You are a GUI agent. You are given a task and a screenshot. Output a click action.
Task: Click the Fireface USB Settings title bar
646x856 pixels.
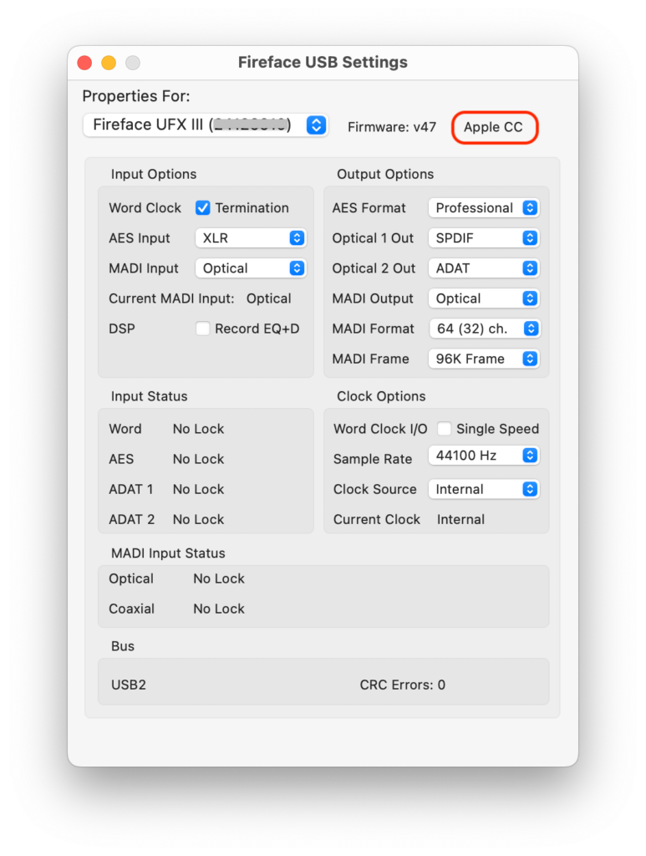pos(323,63)
